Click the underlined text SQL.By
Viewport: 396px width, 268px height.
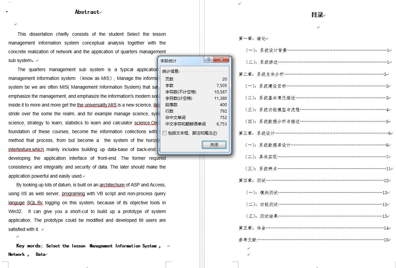click(35, 203)
